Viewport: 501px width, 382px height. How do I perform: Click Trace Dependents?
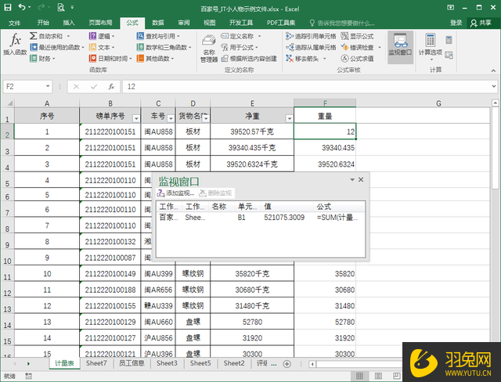[x=311, y=47]
